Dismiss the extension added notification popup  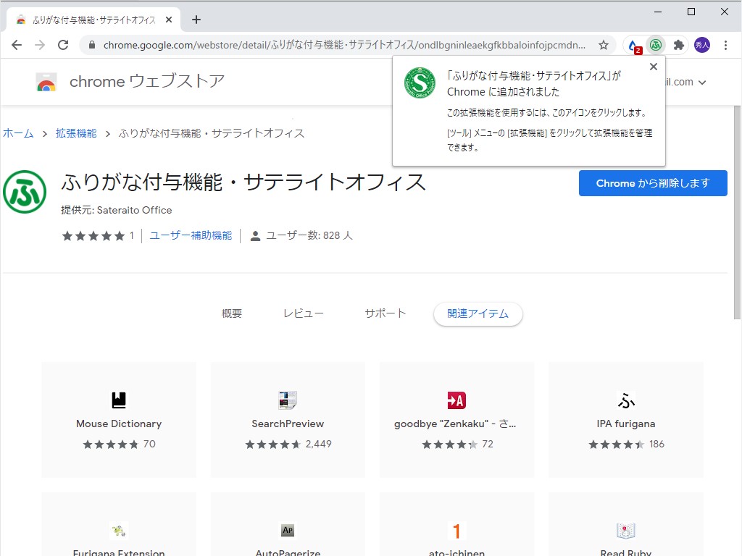tap(653, 66)
